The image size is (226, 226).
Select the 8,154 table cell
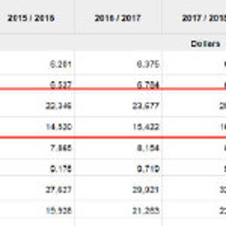[x=148, y=148]
